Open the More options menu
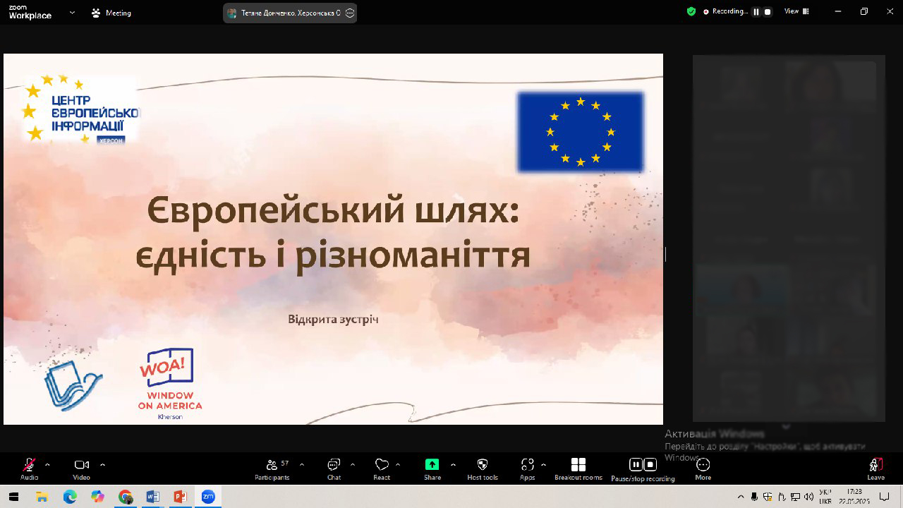The width and height of the screenshot is (903, 508). (703, 468)
